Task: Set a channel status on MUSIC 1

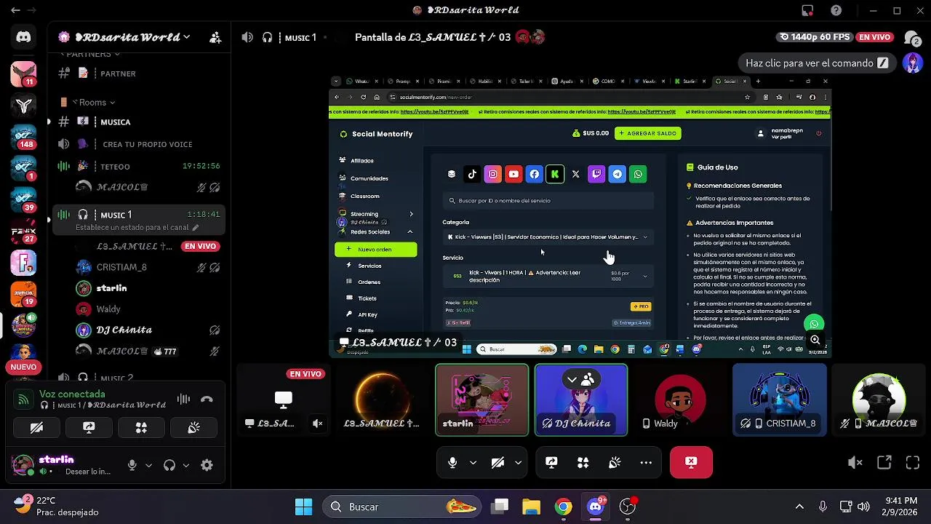Action: [x=137, y=227]
